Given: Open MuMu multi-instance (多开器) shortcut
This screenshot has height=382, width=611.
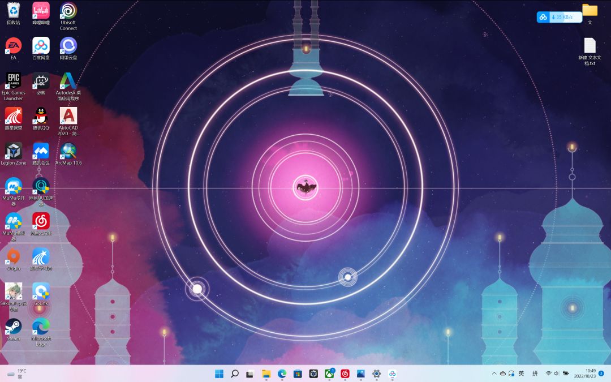Looking at the screenshot, I should pyautogui.click(x=13, y=192).
